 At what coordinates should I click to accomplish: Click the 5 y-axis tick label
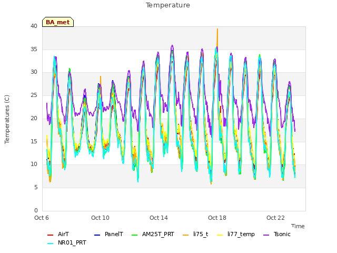36,188
